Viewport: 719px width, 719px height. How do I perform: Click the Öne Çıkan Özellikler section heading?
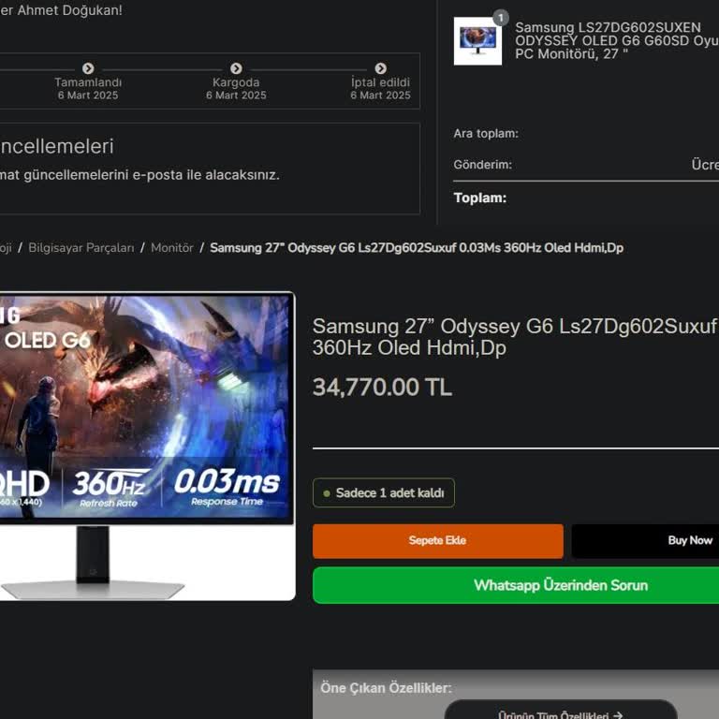click(x=386, y=688)
